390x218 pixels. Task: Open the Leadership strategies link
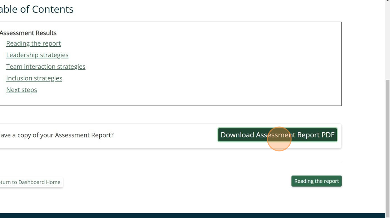pos(37,55)
